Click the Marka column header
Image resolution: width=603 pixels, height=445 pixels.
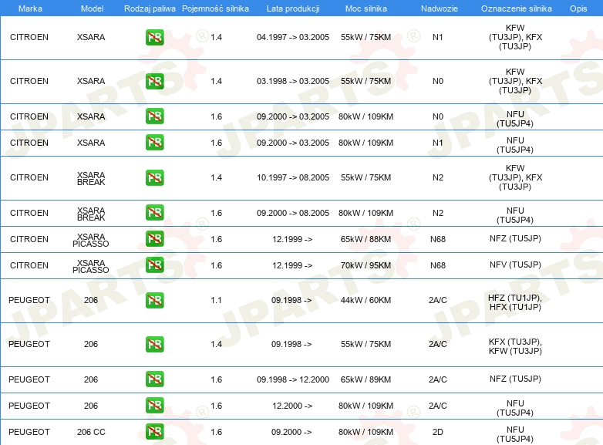coord(30,8)
